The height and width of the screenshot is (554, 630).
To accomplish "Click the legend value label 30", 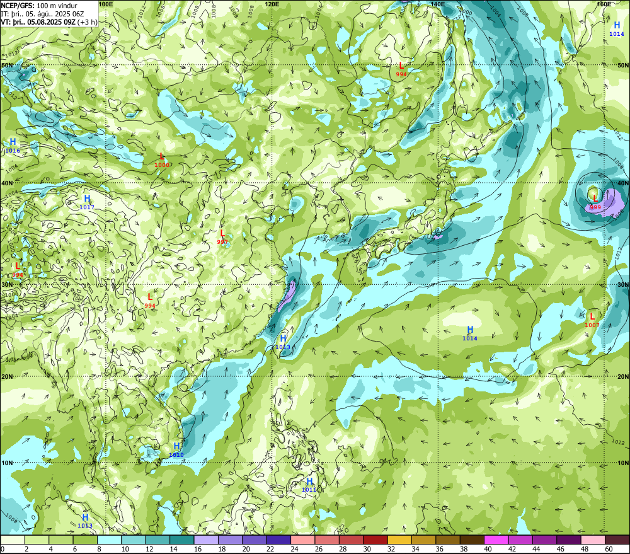I will [367, 549].
